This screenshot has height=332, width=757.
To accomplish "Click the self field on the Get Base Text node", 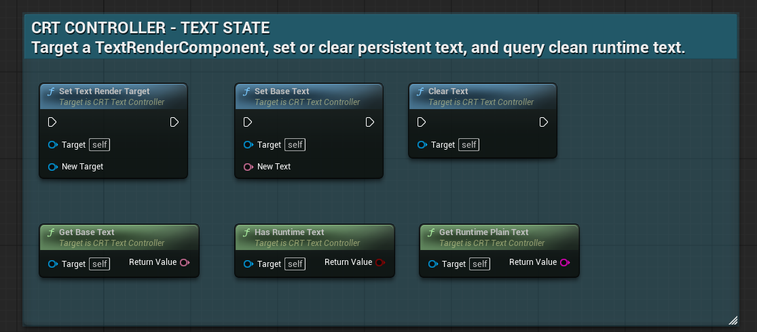I will 99,264.
